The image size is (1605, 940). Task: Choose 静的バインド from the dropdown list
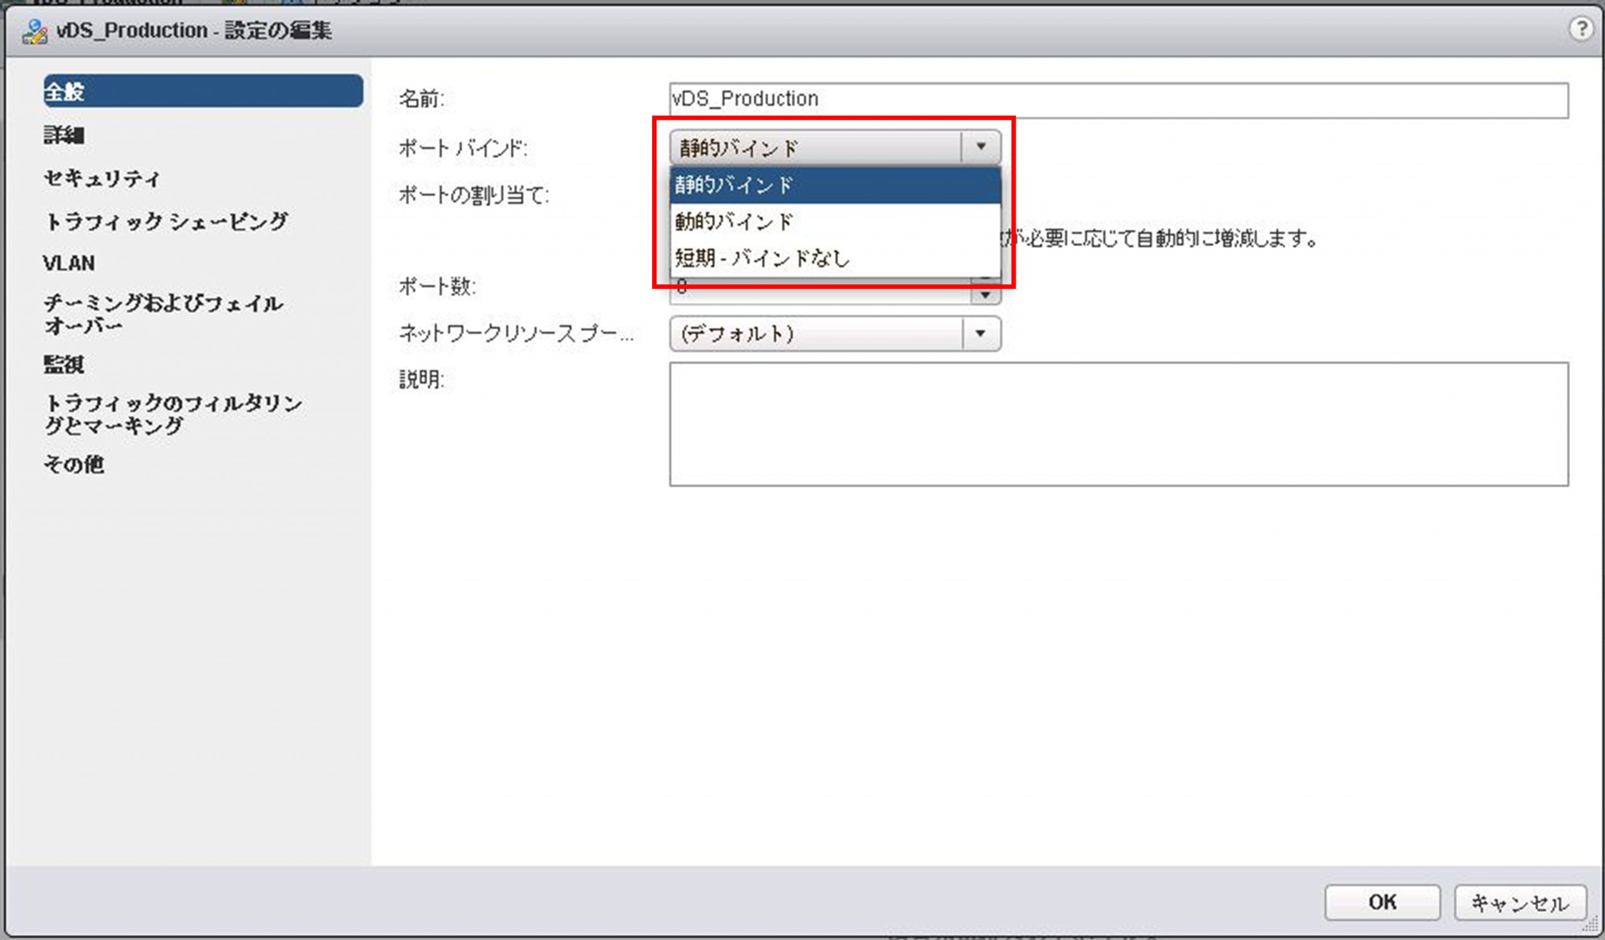[834, 186]
